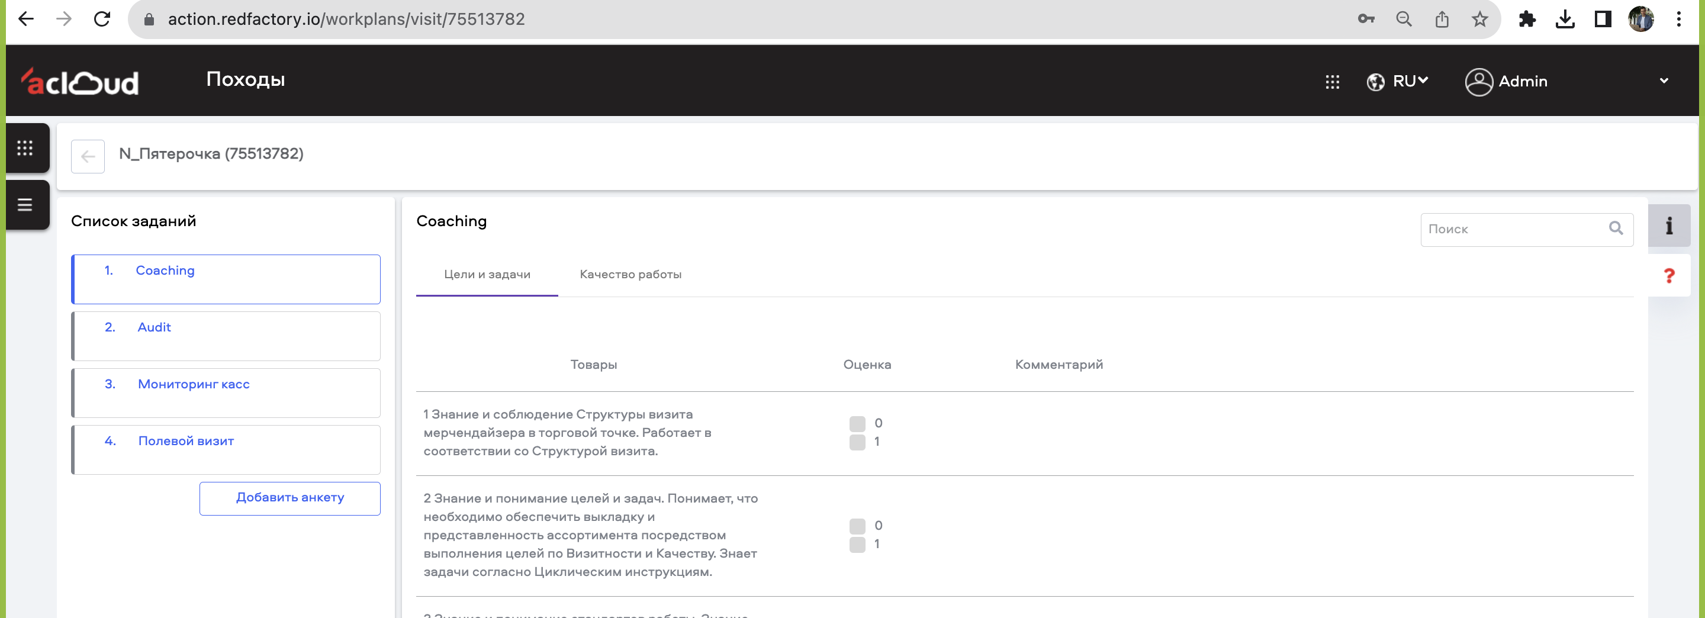Click question 2 Знание и понимание целей text
This screenshot has height=618, width=1705.
(590, 535)
